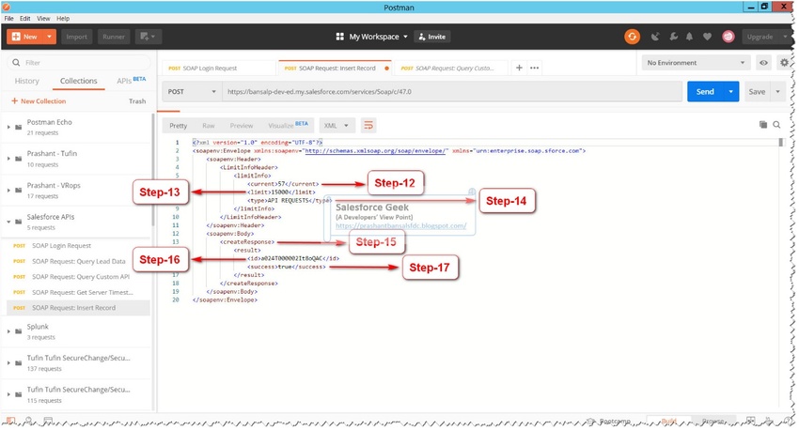Open the wrench settings icon

click(673, 37)
